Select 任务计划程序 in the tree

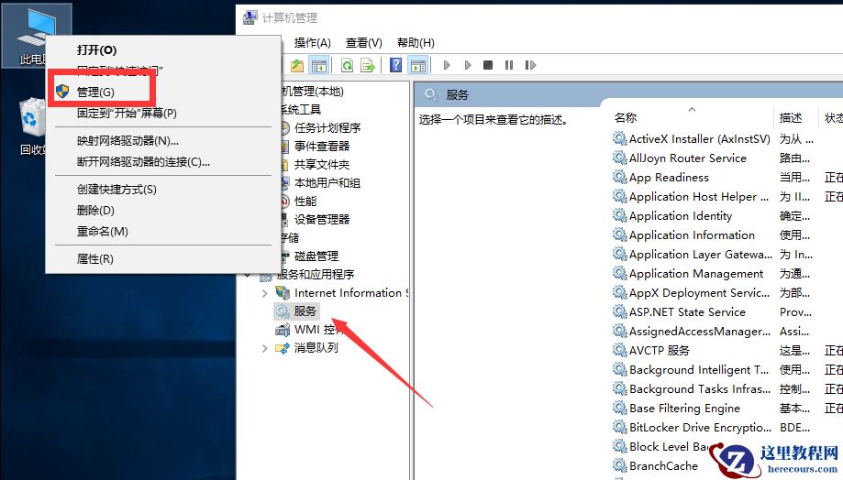(327, 127)
